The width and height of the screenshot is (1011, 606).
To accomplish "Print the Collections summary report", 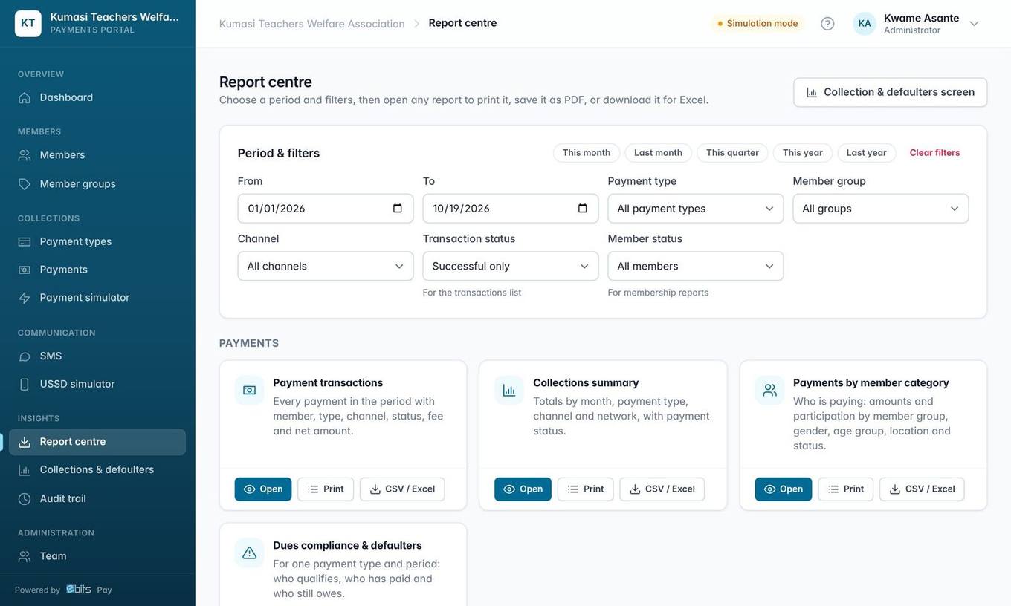I will pos(586,489).
